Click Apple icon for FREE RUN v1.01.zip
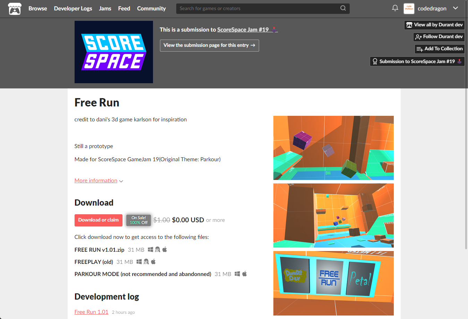The width and height of the screenshot is (468, 319). 165,249
